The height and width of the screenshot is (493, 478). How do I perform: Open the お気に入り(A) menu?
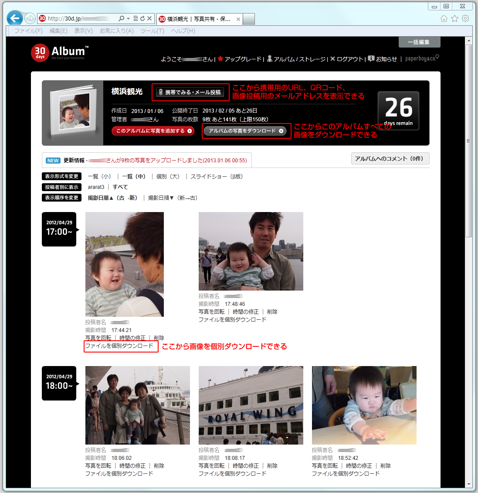point(116,31)
